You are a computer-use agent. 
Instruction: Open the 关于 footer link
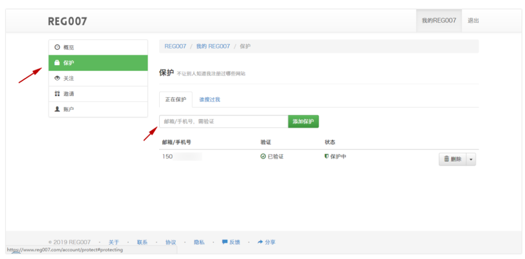[x=113, y=242]
